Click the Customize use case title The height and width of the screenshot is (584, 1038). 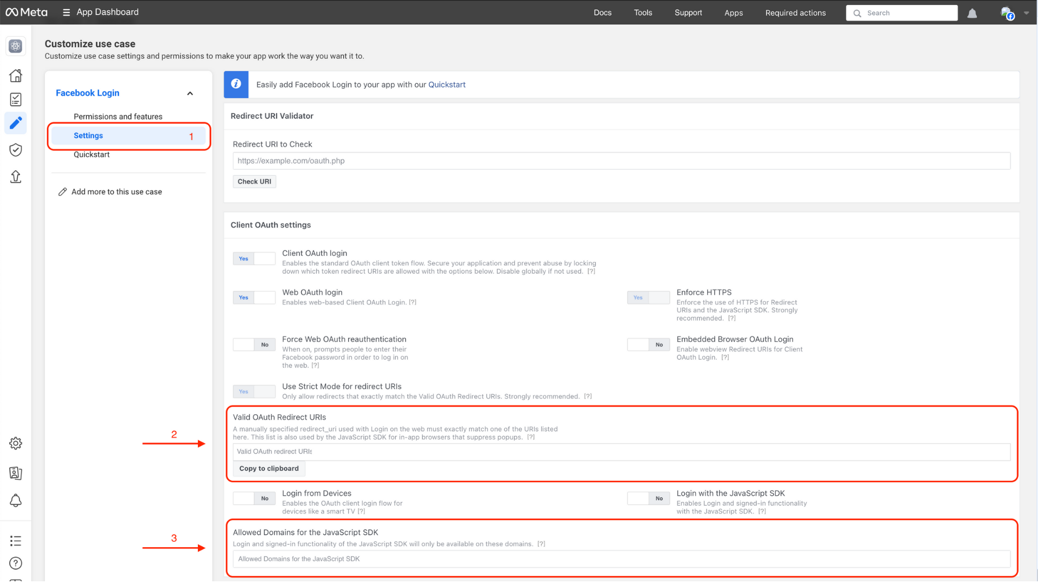[90, 44]
